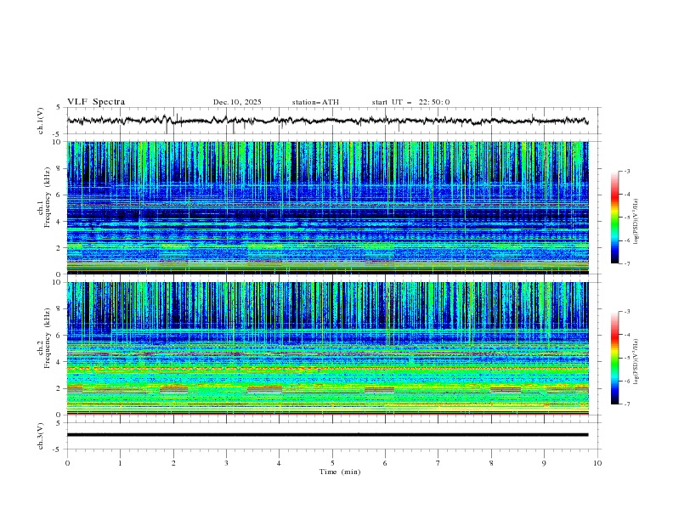Click the 5 minute tick on time axis
Screen dimensions: 673x520
(x=333, y=462)
